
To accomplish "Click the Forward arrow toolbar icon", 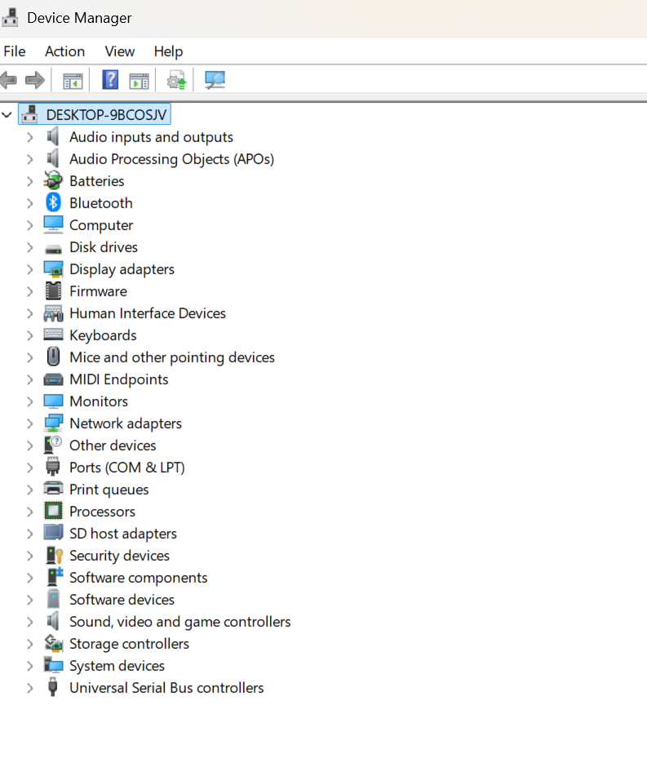I will [x=35, y=80].
